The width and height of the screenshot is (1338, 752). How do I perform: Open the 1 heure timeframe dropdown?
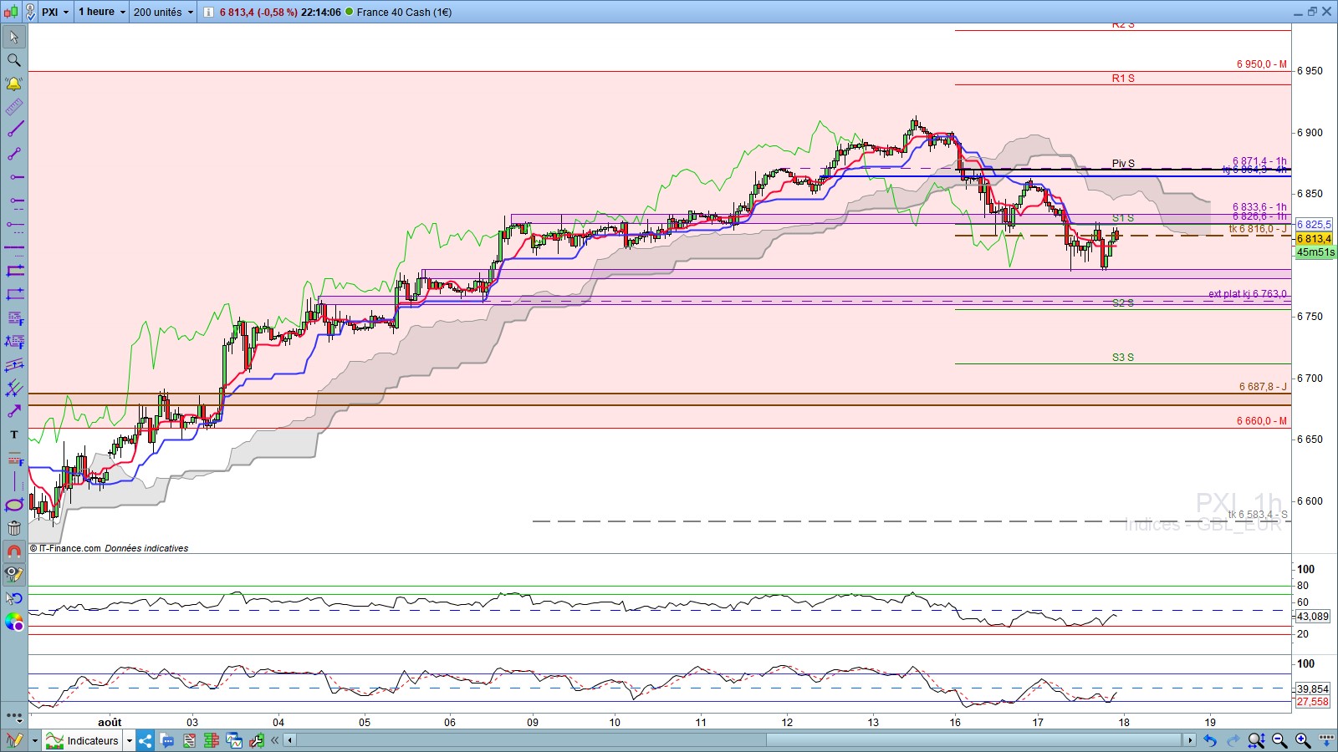(x=102, y=12)
